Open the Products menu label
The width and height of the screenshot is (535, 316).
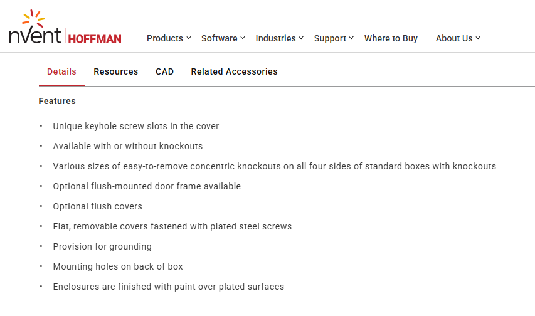[164, 38]
